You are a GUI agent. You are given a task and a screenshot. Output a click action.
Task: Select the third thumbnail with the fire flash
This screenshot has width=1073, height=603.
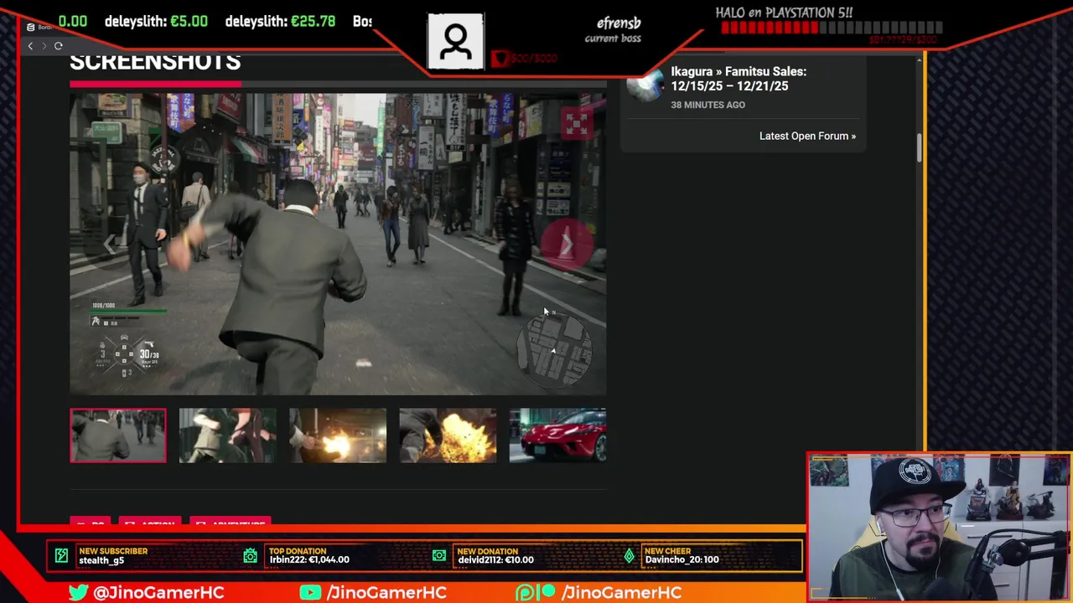pos(338,435)
